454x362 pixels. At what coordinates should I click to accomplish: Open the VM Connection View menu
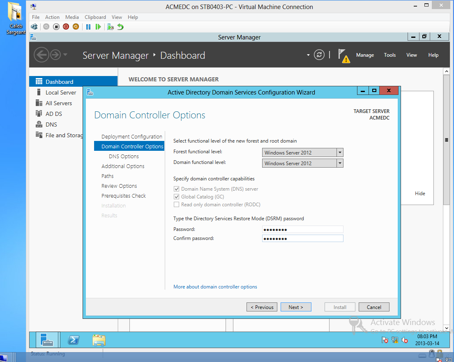117,17
